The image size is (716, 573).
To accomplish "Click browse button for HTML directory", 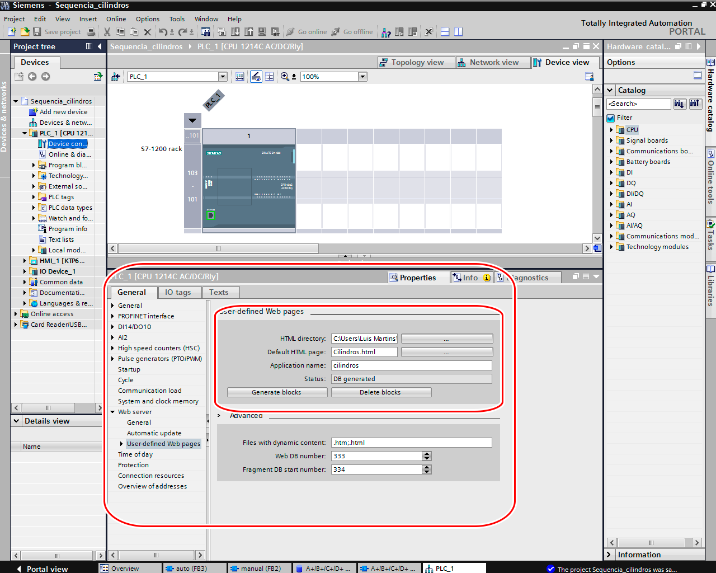I will pyautogui.click(x=447, y=339).
